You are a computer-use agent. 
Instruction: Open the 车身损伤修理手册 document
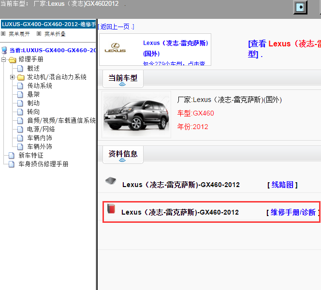pos(44,164)
